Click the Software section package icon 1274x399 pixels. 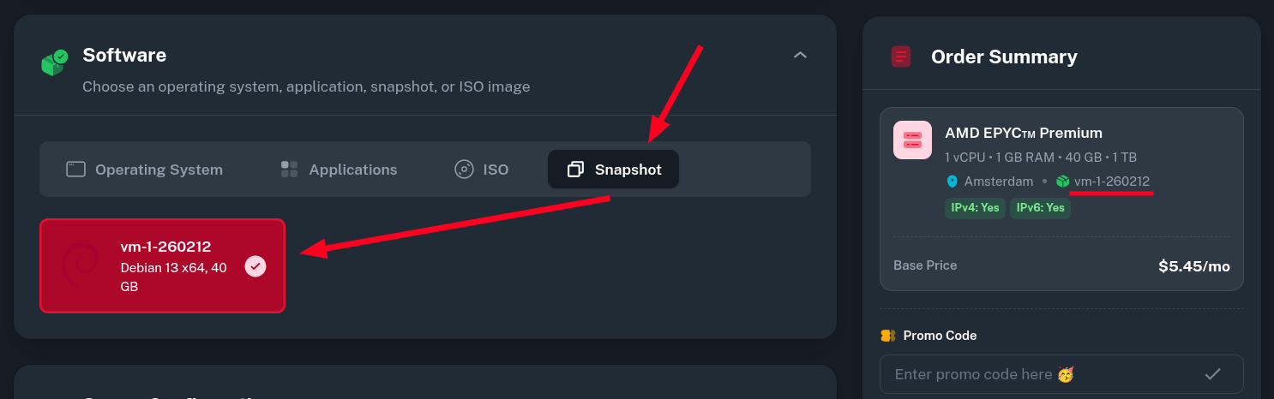pyautogui.click(x=54, y=63)
